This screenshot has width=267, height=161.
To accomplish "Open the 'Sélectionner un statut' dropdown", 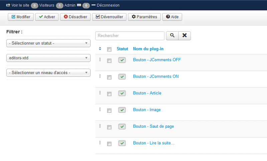I will 48,43.
